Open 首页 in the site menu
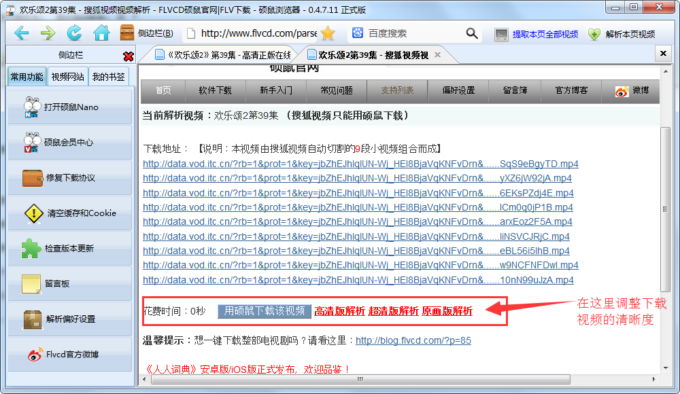Image resolution: width=680 pixels, height=394 pixels. click(x=163, y=90)
